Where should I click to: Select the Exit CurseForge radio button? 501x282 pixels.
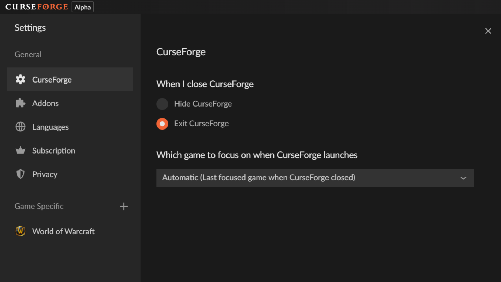pos(162,124)
